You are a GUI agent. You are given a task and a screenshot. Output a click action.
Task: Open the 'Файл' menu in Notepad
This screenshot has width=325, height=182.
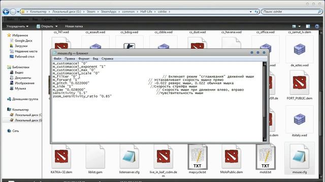57,59
